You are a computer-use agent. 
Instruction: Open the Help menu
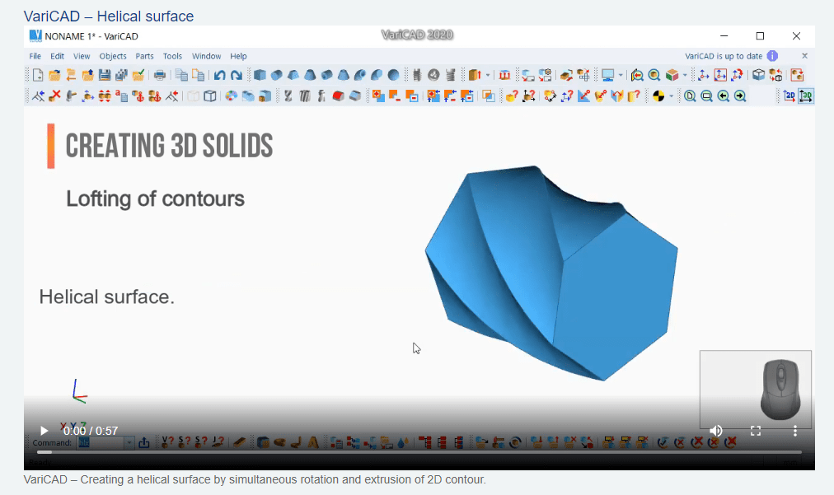click(238, 56)
